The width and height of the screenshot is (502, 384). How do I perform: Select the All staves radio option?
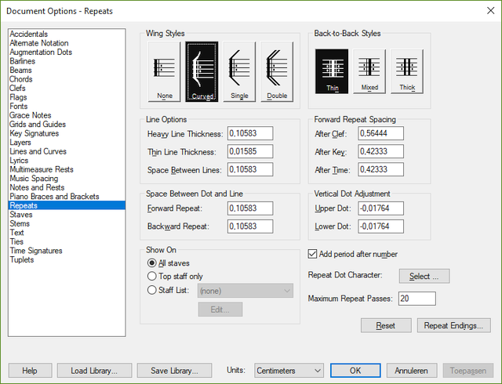pos(152,262)
